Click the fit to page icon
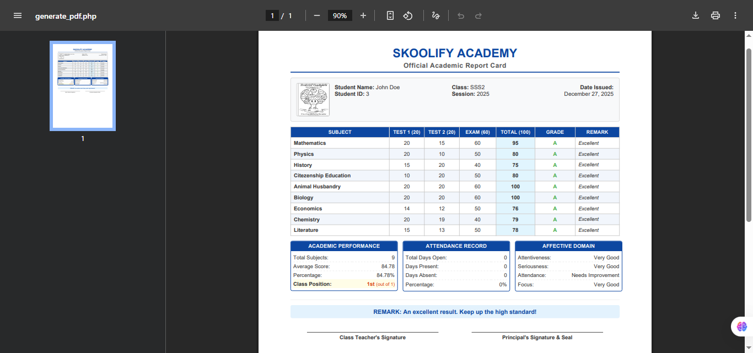 point(390,15)
